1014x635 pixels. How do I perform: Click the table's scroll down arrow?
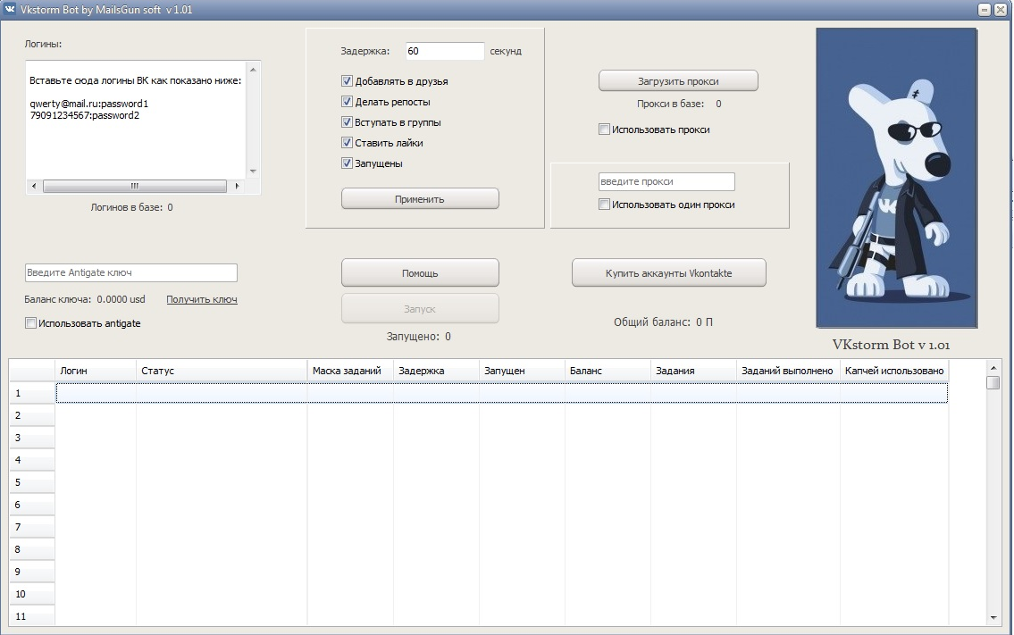[x=993, y=617]
